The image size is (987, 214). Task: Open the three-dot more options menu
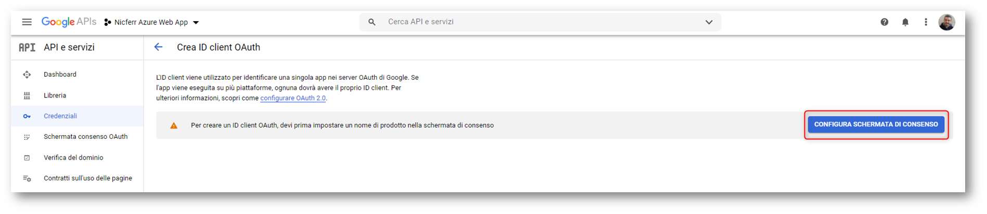pos(926,22)
